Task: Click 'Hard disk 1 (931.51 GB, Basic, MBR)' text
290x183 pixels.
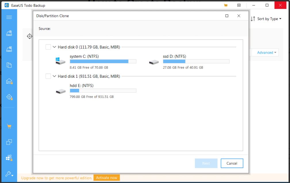Action: pyautogui.click(x=89, y=76)
